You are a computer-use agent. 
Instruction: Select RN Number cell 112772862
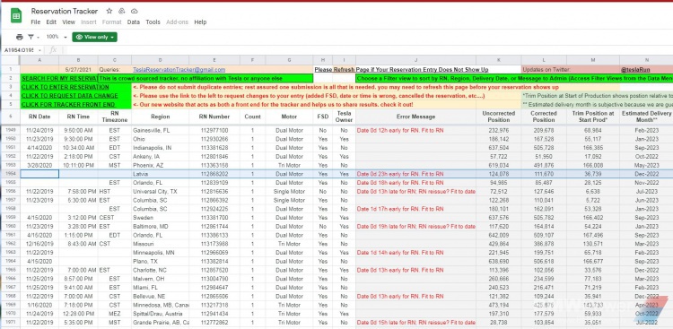click(214, 322)
